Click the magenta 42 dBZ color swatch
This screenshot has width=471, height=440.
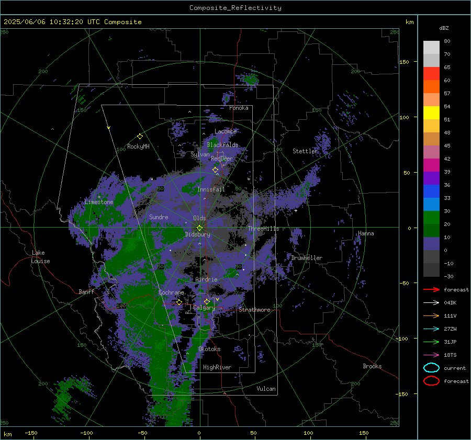(x=431, y=165)
